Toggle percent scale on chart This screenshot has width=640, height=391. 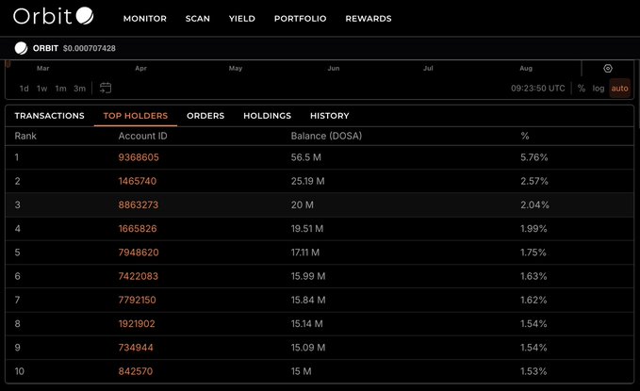582,89
